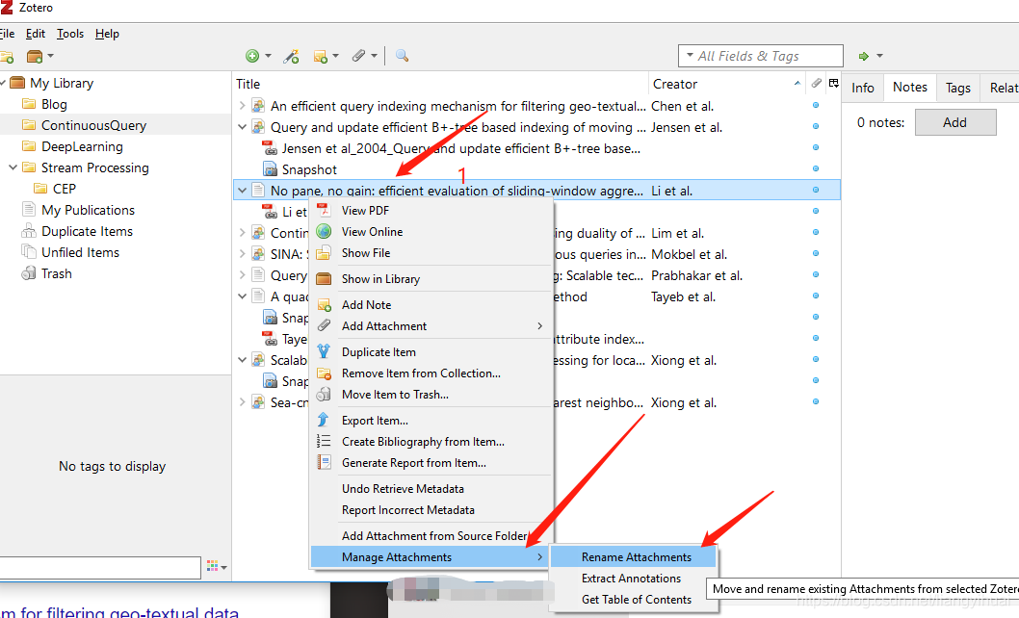Select the Manage Attachments menu entry
This screenshot has width=1019, height=618.
(x=431, y=557)
